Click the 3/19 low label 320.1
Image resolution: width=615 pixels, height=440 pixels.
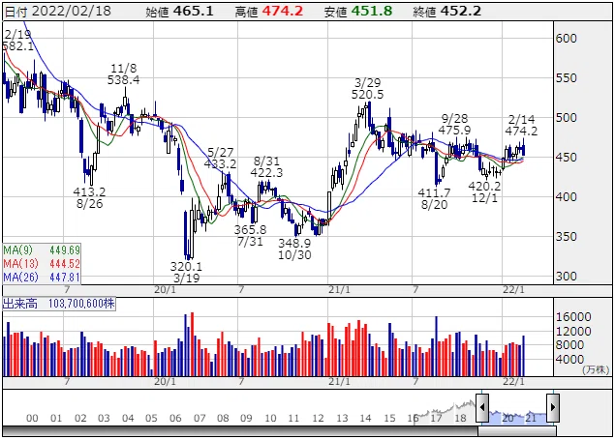(186, 267)
